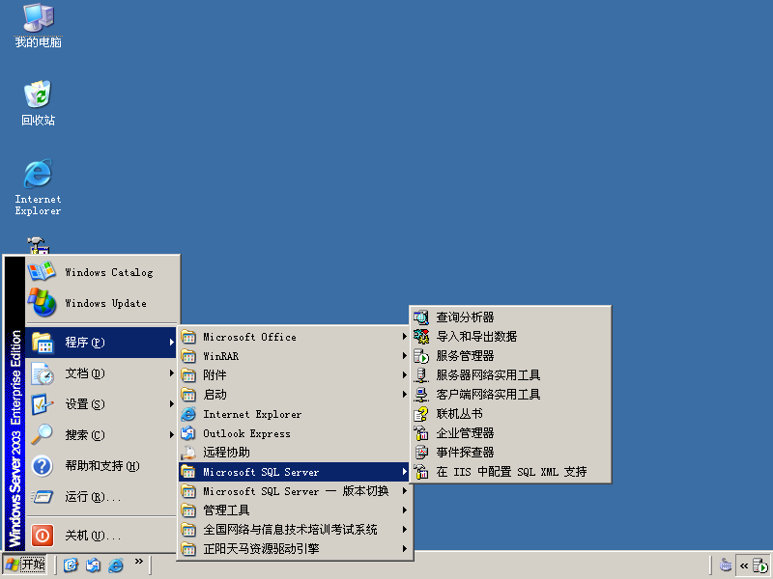This screenshot has width=773, height=579.
Task: Click SQL Server service manager tray icon
Action: (759, 565)
